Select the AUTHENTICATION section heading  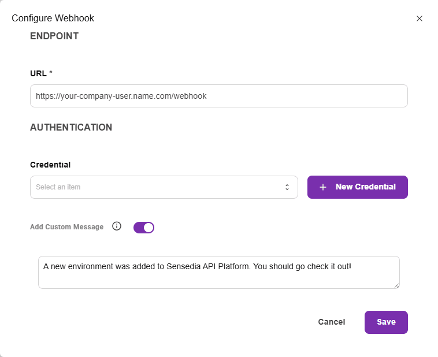point(71,128)
